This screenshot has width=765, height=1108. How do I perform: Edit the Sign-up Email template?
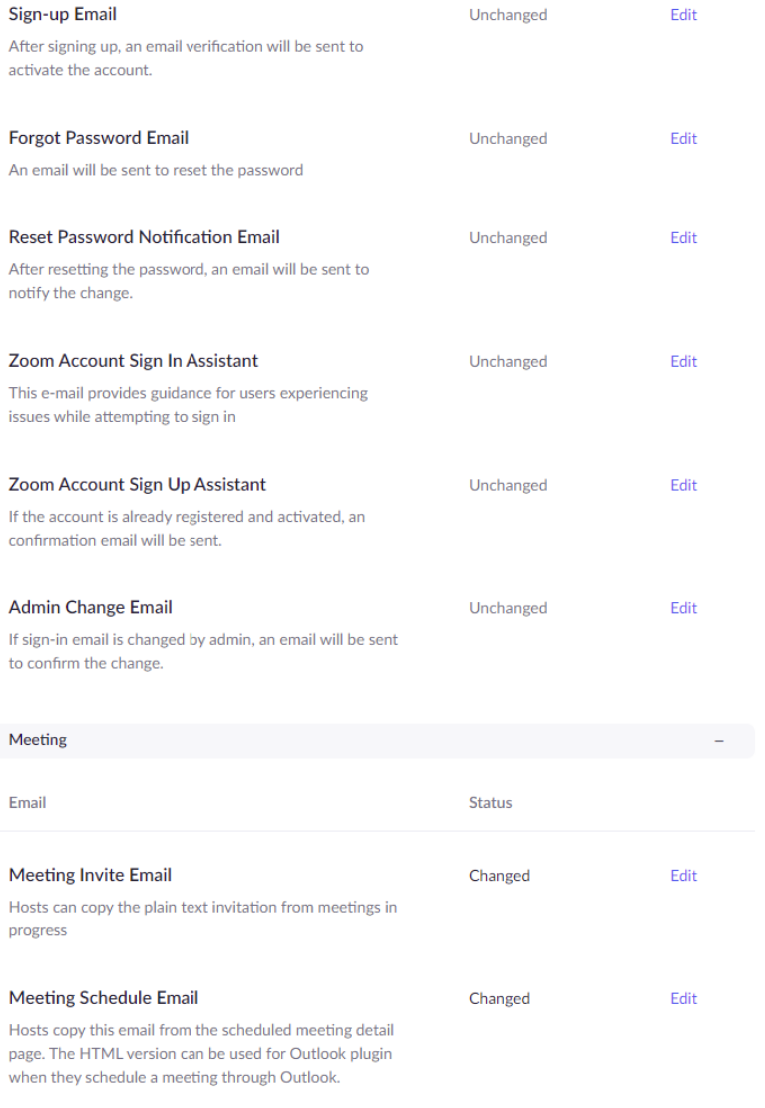pos(683,15)
